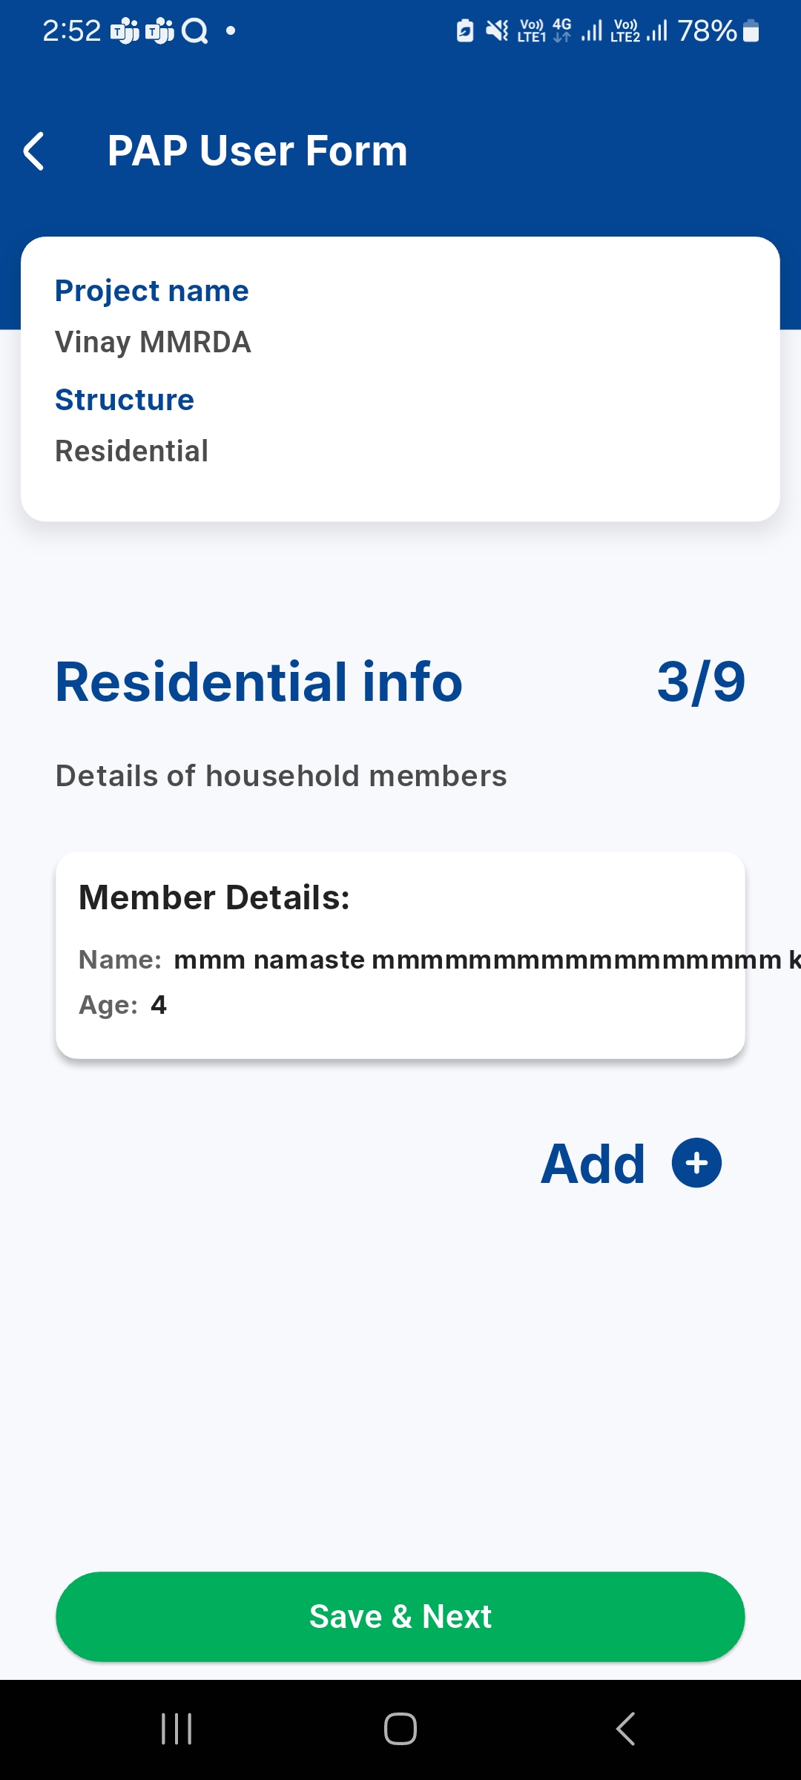Tap the 3/9 step indicator
The width and height of the screenshot is (801, 1780).
[x=700, y=682]
